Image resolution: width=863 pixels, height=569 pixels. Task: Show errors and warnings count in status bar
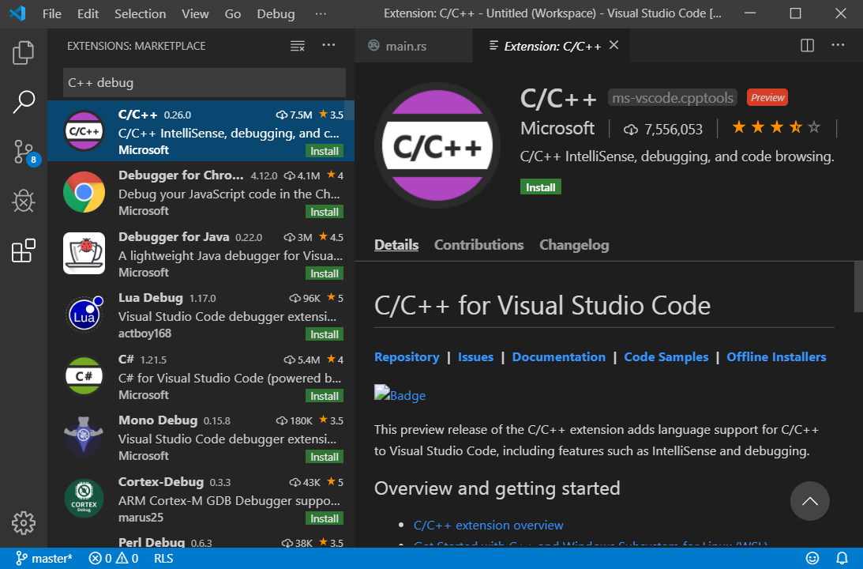click(114, 559)
